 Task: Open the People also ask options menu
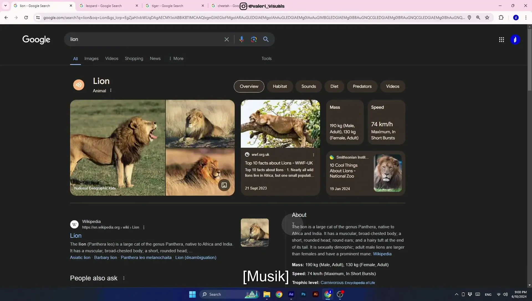click(124, 278)
